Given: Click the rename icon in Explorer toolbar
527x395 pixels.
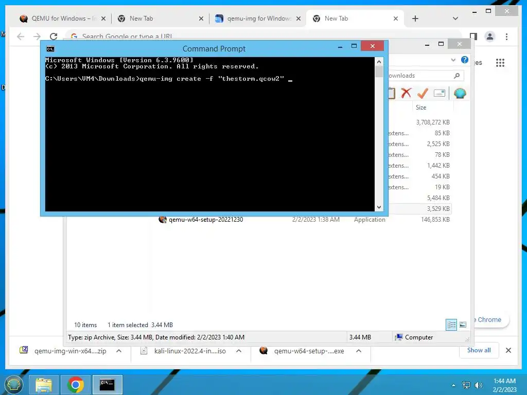Looking at the screenshot, I should click(x=440, y=93).
